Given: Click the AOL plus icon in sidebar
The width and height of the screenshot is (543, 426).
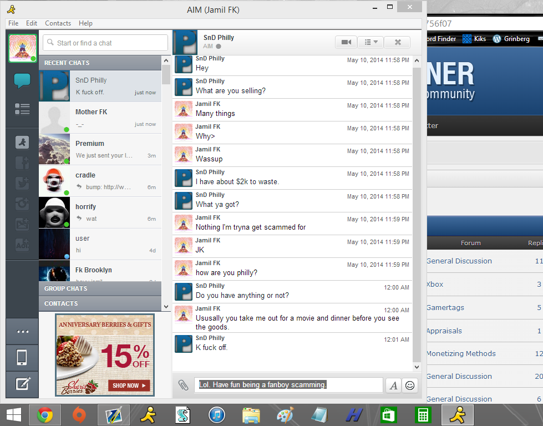Looking at the screenshot, I should pos(22,245).
